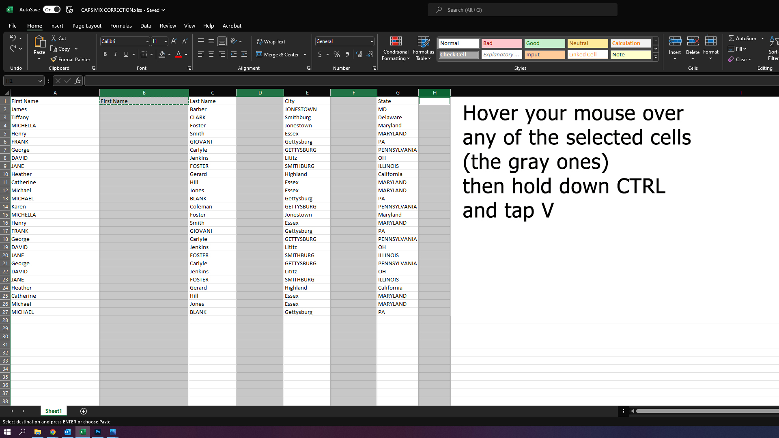Switch to the Insert tab
Image resolution: width=779 pixels, height=438 pixels.
tap(57, 26)
